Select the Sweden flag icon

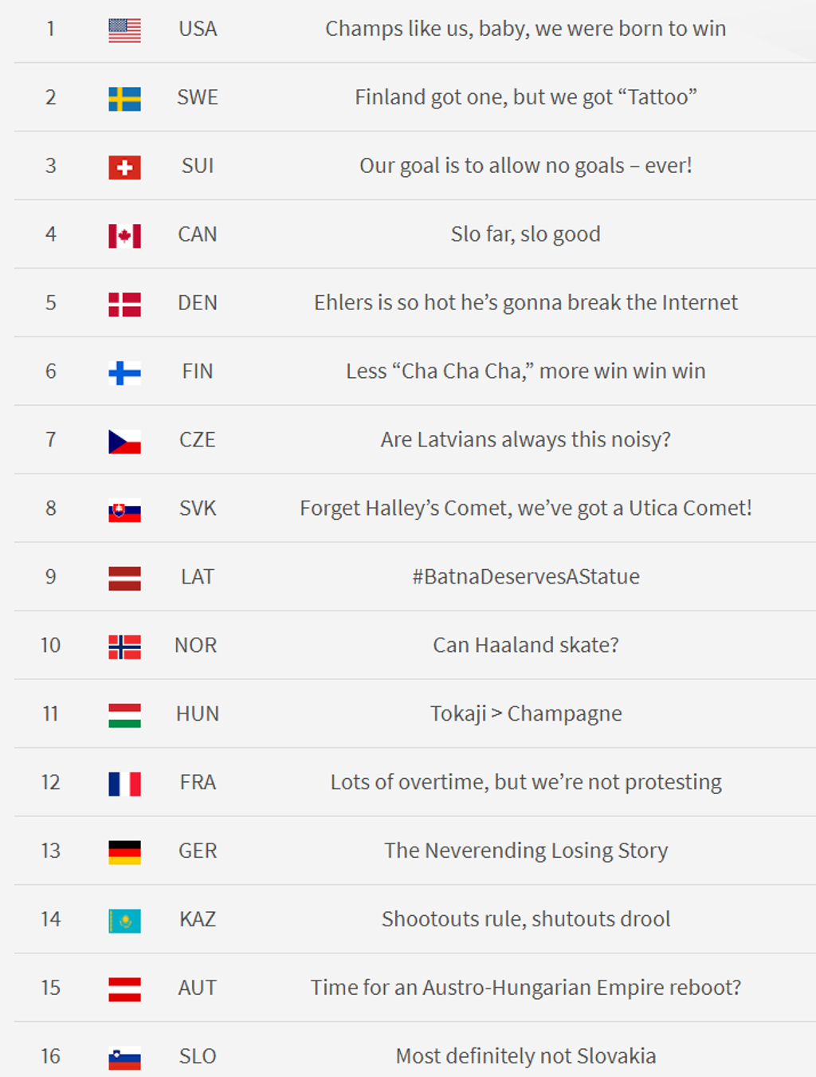point(124,99)
